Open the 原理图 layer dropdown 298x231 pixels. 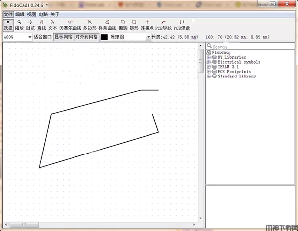coord(148,37)
